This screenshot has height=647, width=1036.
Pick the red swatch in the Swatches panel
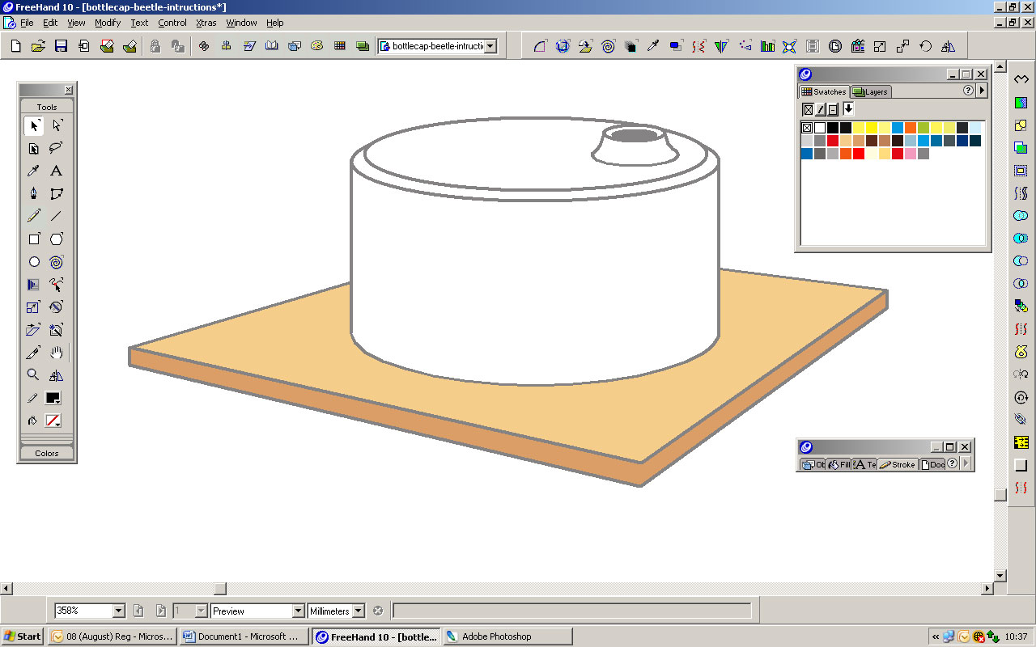point(832,140)
